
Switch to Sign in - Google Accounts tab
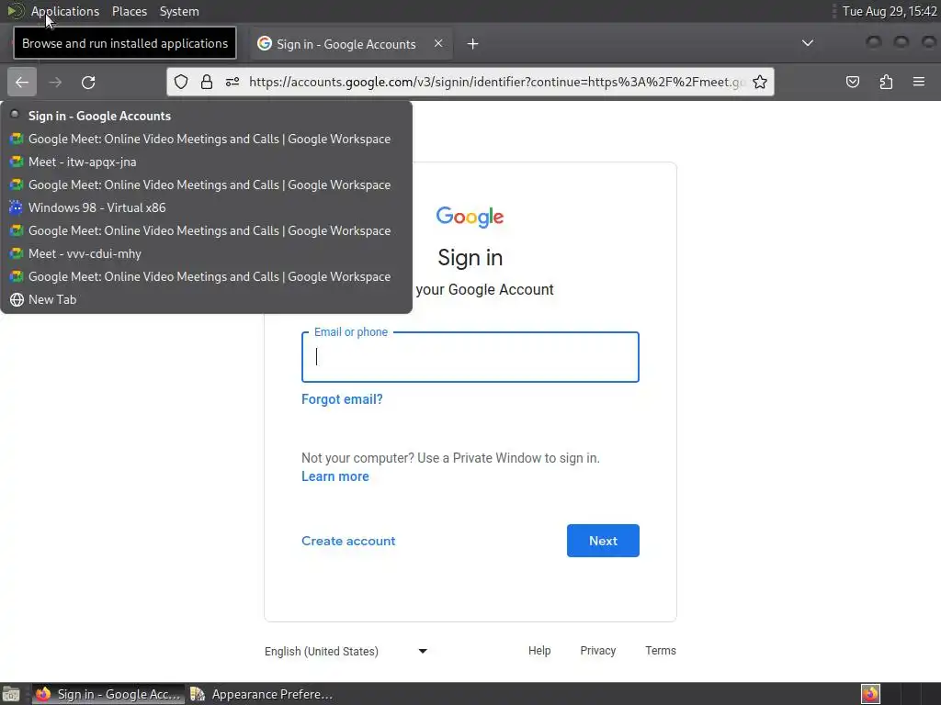pos(350,44)
